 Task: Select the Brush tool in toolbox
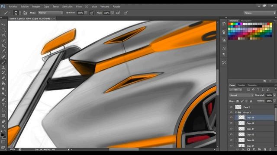[x=3, y=62]
